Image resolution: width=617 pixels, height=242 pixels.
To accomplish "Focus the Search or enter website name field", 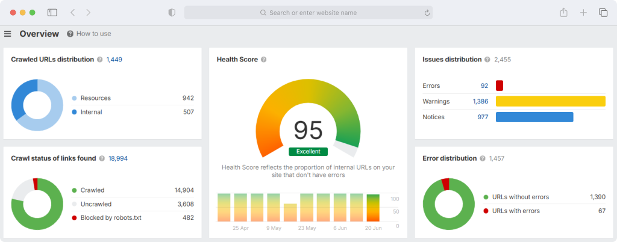I will (308, 13).
